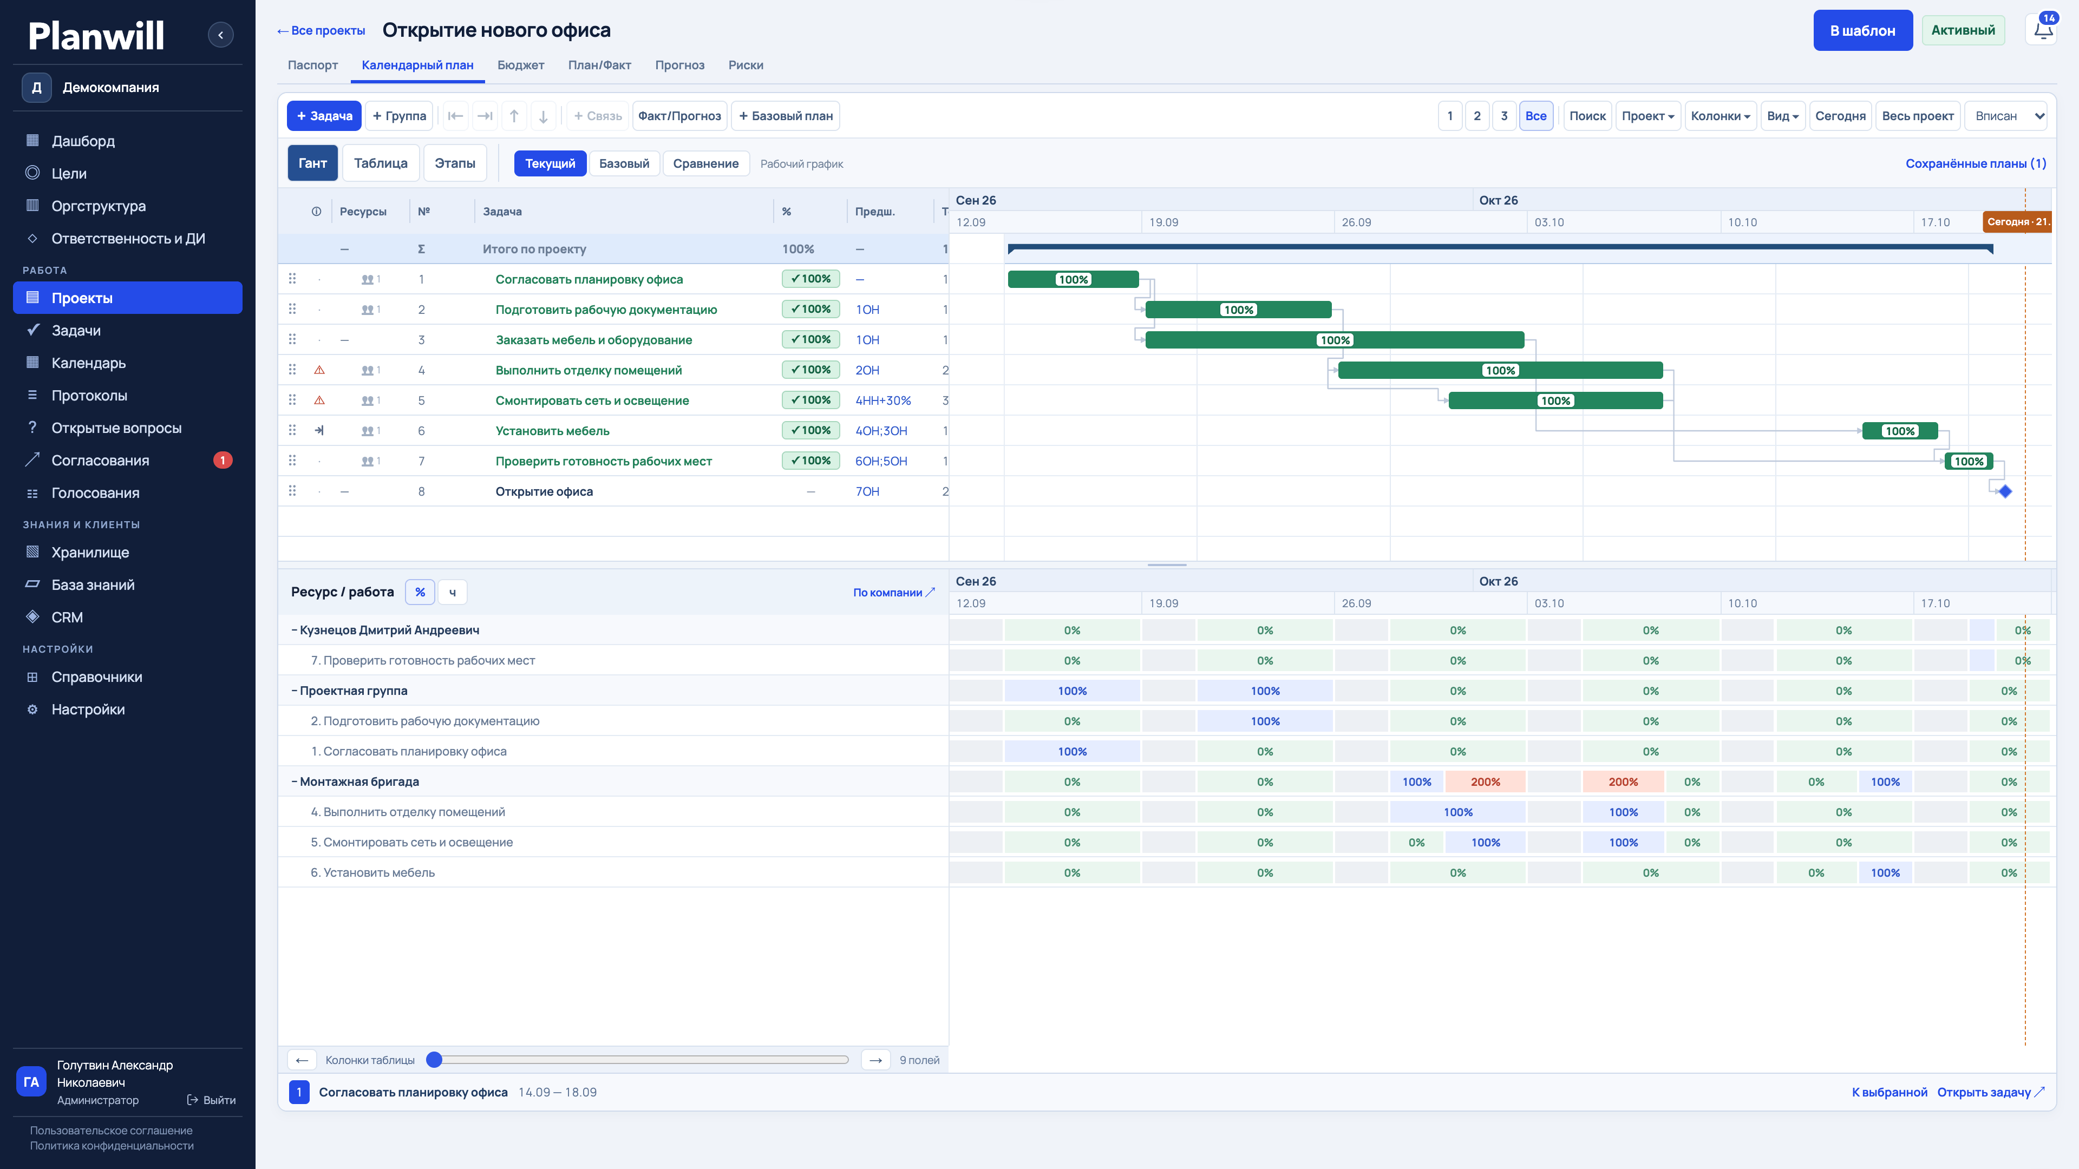
Task: Switch to Таблица view tab
Action: coord(381,164)
